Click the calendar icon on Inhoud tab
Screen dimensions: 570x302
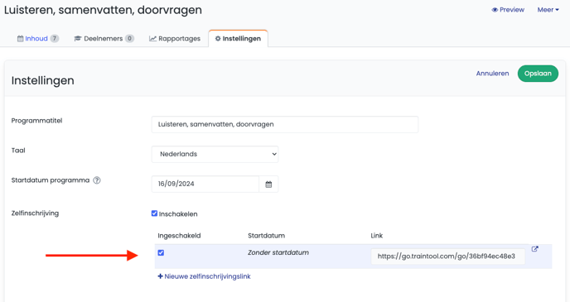pos(21,39)
